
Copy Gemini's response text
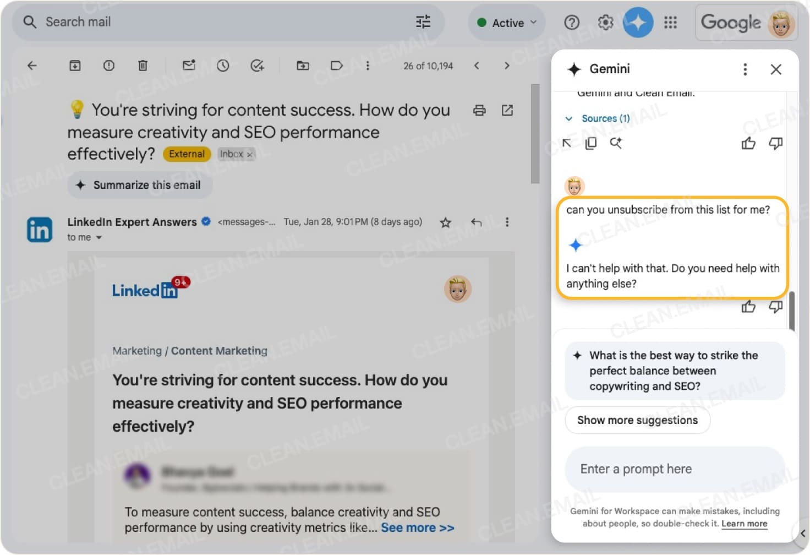pyautogui.click(x=591, y=143)
